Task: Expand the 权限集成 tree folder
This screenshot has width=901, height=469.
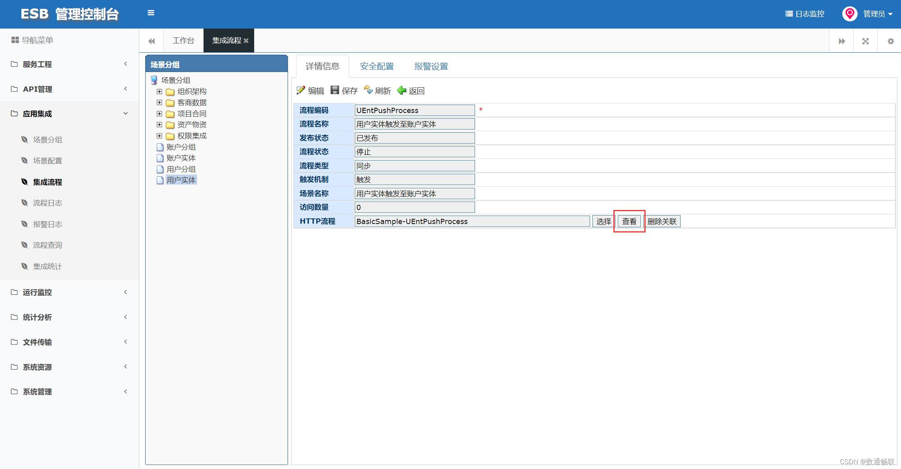Action: point(159,136)
